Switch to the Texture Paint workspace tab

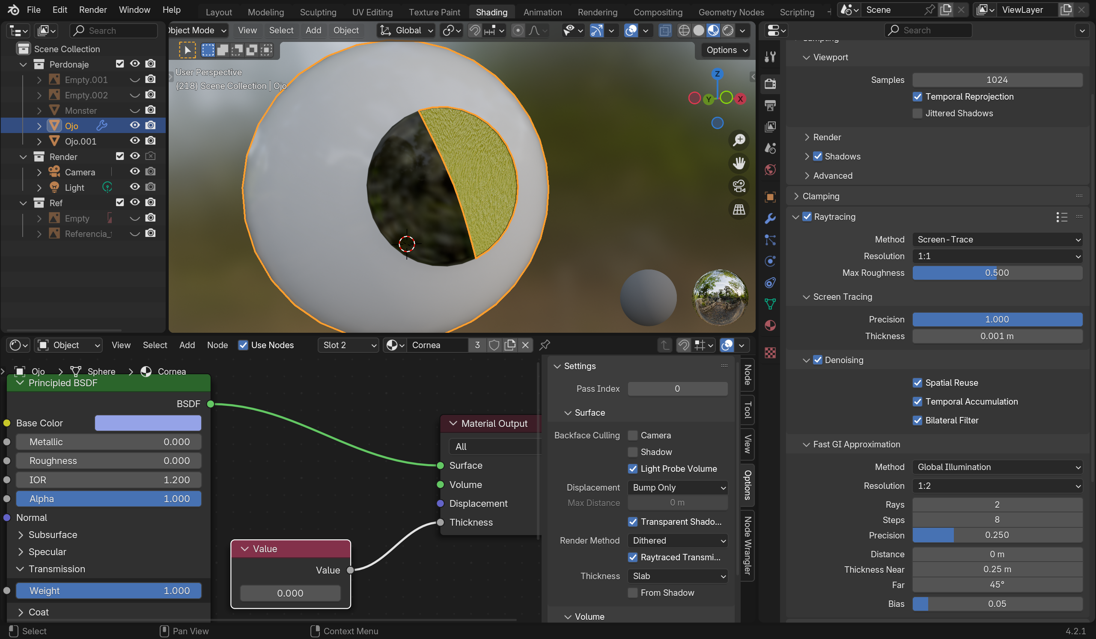pos(434,12)
